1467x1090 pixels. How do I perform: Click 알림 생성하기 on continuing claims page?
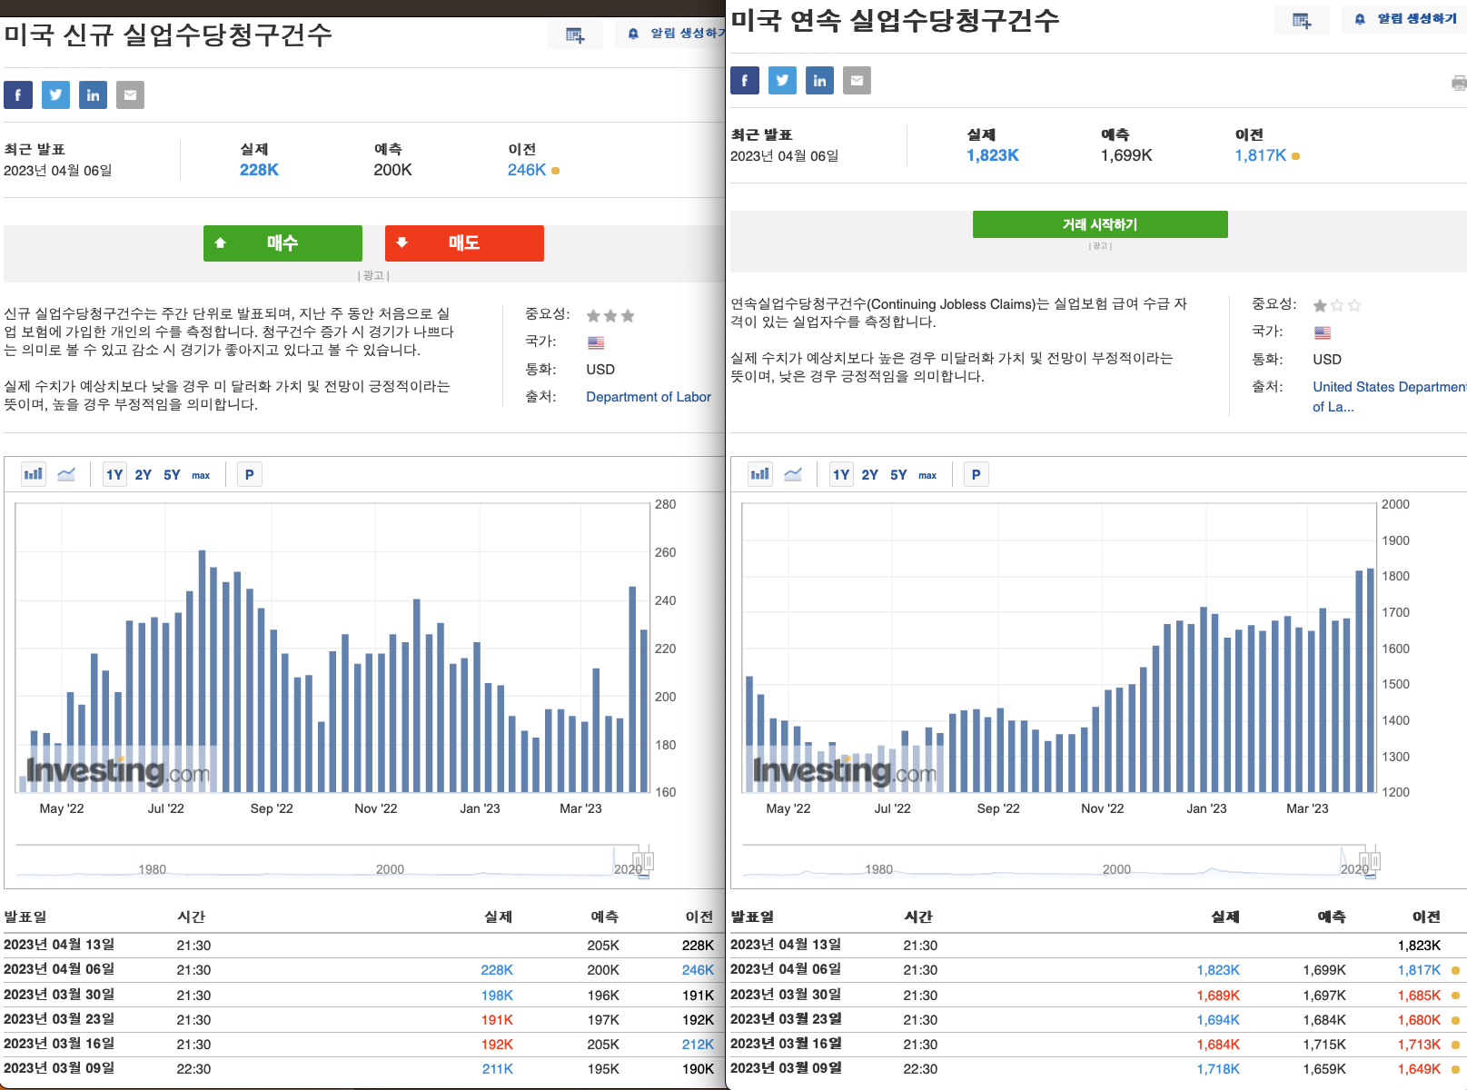pos(1406,19)
